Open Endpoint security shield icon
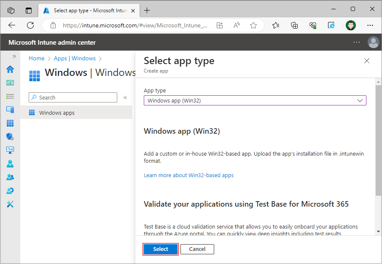 [x=10, y=137]
